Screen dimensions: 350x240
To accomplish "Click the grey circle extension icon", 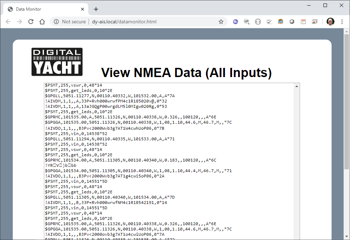I will pos(292,22).
